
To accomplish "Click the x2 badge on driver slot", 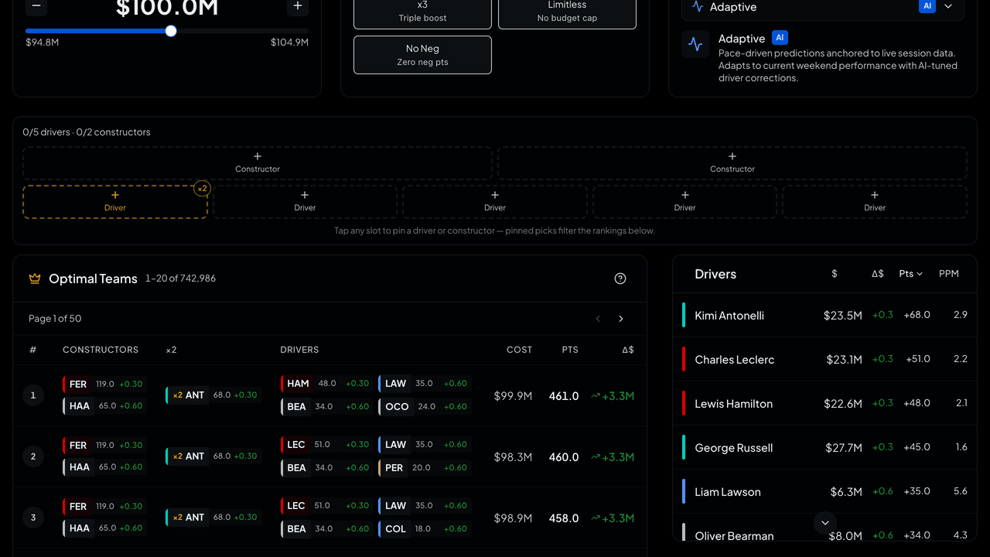I will tap(202, 188).
